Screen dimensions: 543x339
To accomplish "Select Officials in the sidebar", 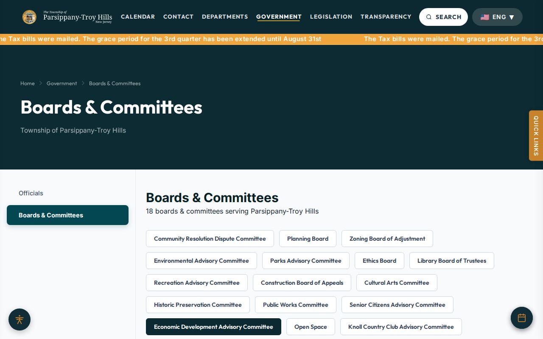I will click(x=67, y=193).
